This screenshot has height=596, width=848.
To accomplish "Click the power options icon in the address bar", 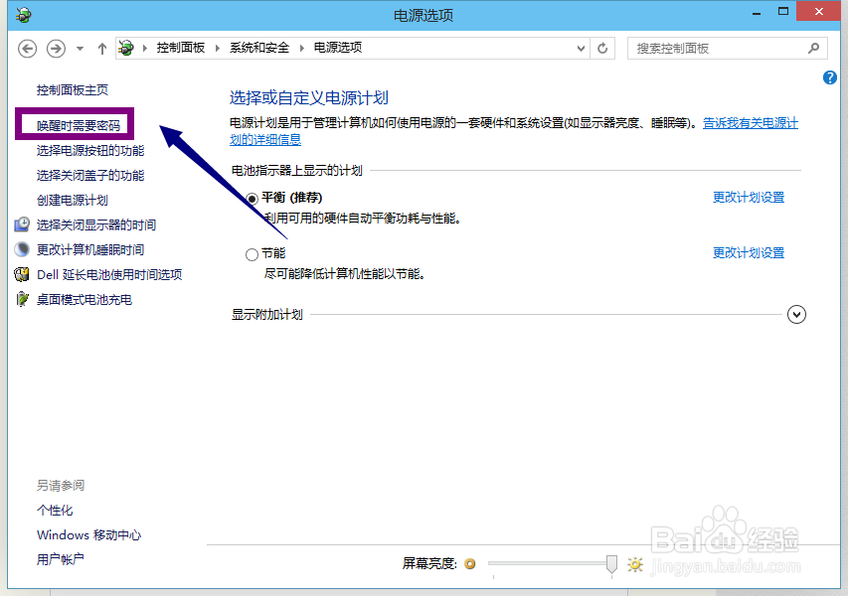I will [x=126, y=46].
